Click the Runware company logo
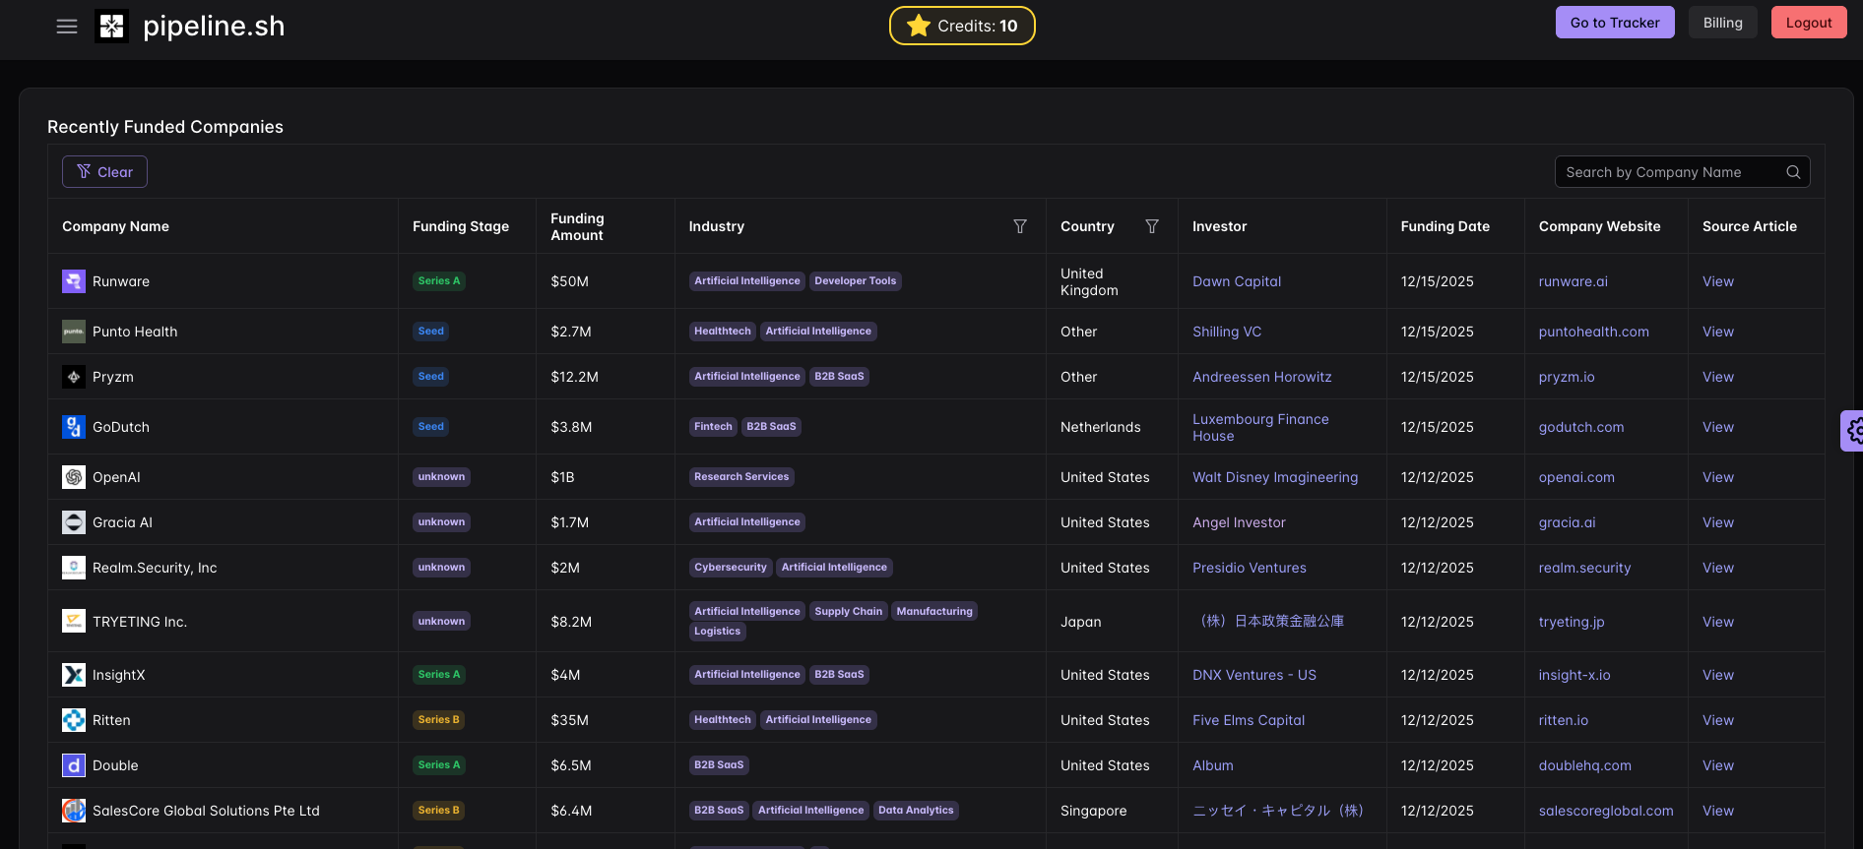Screen dimensions: 1863x849 tap(74, 281)
